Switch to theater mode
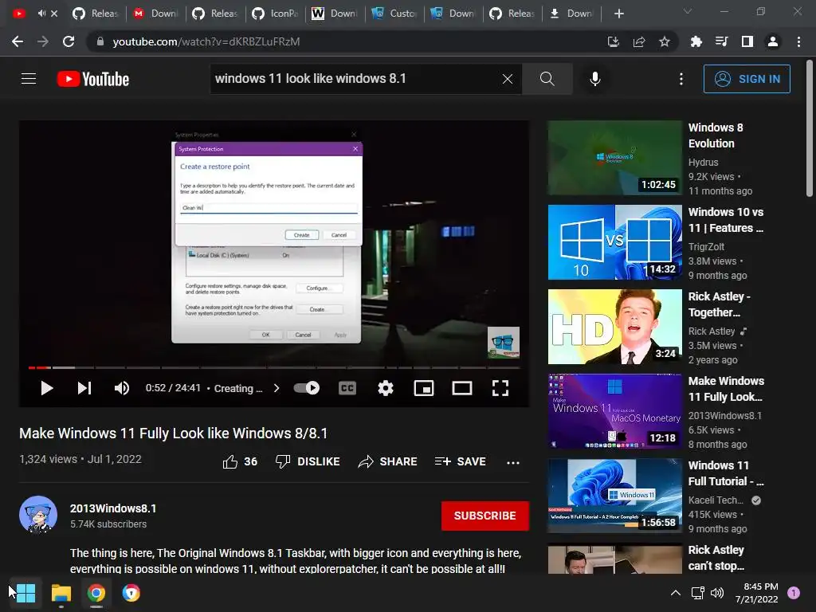 (462, 388)
